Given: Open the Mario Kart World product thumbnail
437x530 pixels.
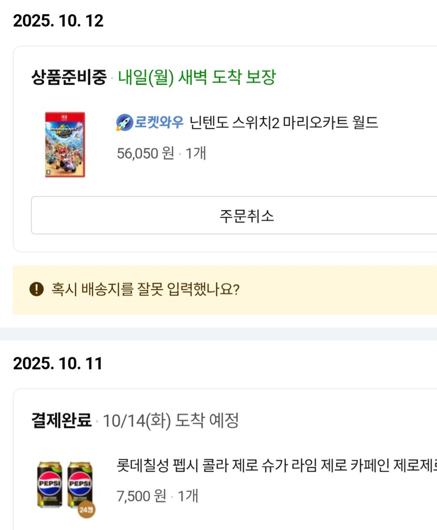Looking at the screenshot, I should point(65,145).
